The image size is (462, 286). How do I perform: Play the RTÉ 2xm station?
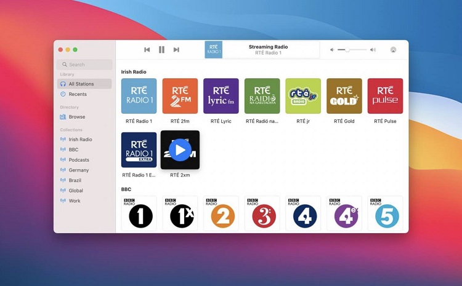(x=180, y=149)
